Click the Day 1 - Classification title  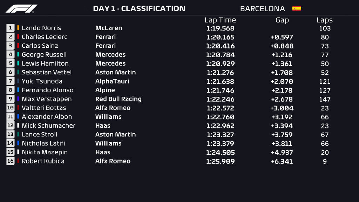coord(139,8)
